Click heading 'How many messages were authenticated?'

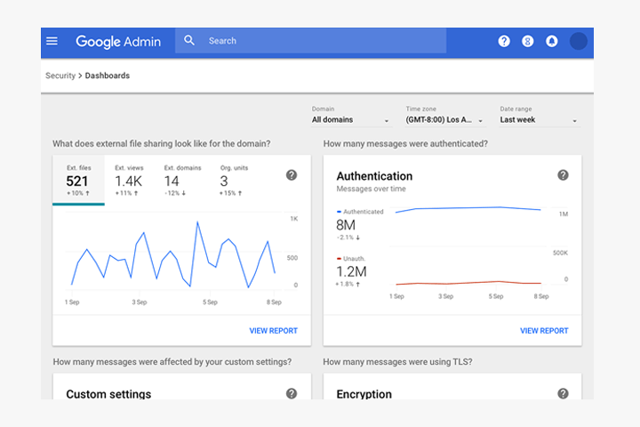(405, 144)
